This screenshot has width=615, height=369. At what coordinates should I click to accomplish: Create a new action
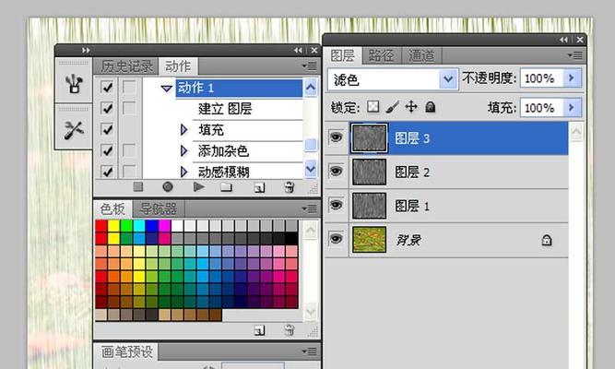click(259, 187)
